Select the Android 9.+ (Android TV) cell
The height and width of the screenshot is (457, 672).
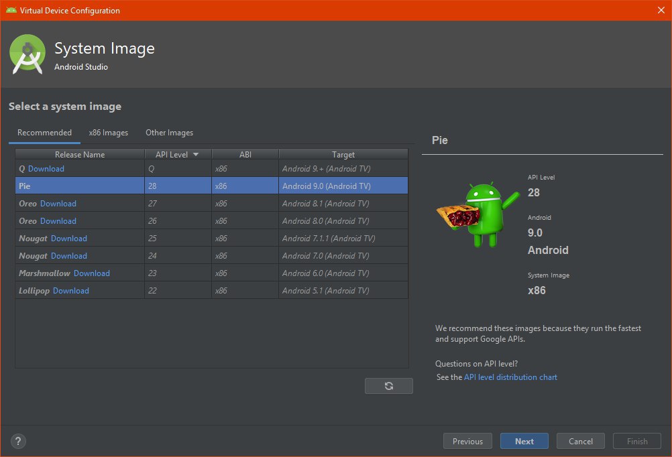click(x=343, y=169)
